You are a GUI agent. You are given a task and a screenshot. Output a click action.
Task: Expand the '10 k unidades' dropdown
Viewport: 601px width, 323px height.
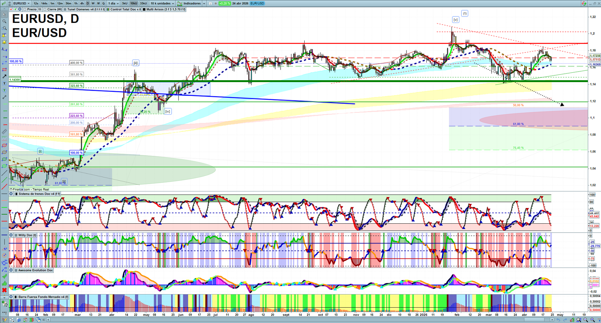click(x=162, y=3)
